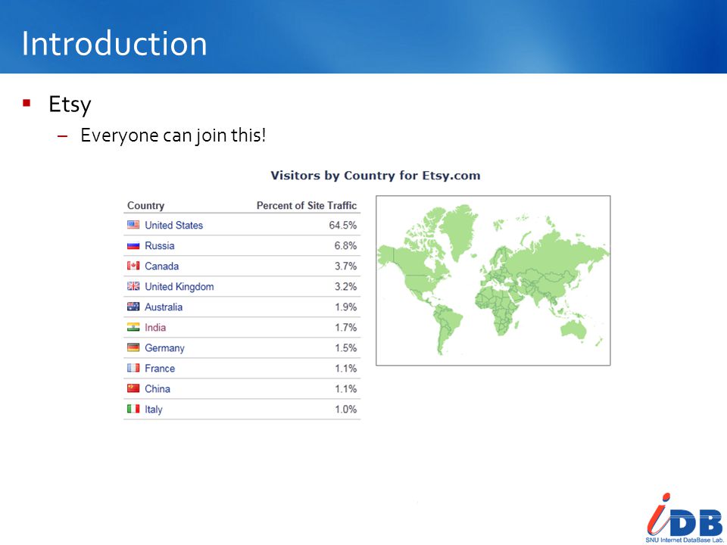The height and width of the screenshot is (545, 727).
Task: Click the France flag icon
Action: tap(133, 368)
